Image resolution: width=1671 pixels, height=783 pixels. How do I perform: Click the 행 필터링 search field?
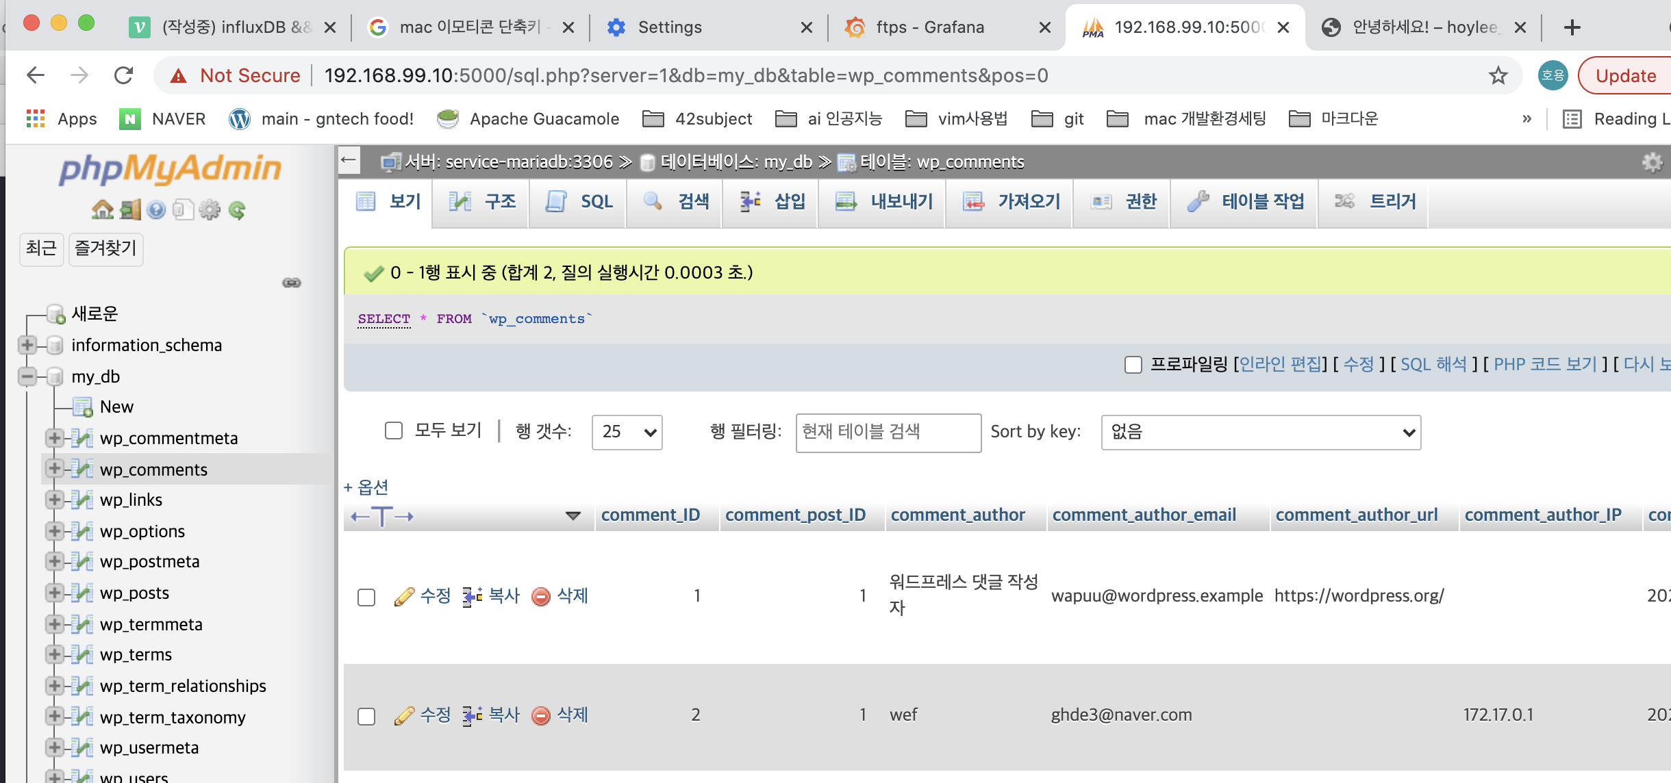click(x=888, y=432)
